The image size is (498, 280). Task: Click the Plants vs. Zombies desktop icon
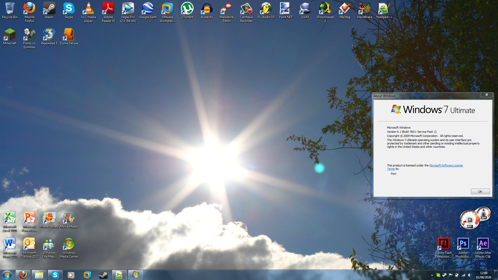pyautogui.click(x=30, y=39)
